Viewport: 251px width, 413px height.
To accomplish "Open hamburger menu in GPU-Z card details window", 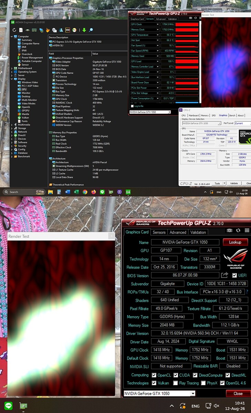I will [x=247, y=230].
